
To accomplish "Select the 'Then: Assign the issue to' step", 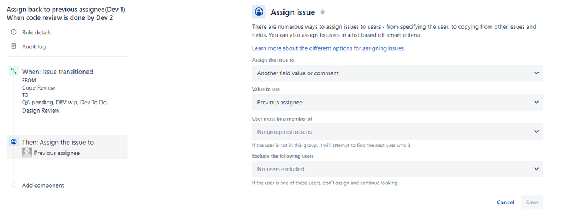I will (x=58, y=142).
